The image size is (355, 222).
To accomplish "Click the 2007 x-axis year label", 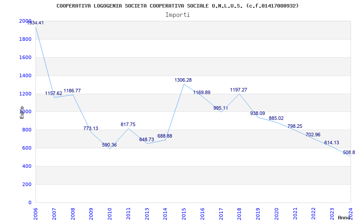I will tap(54, 214).
